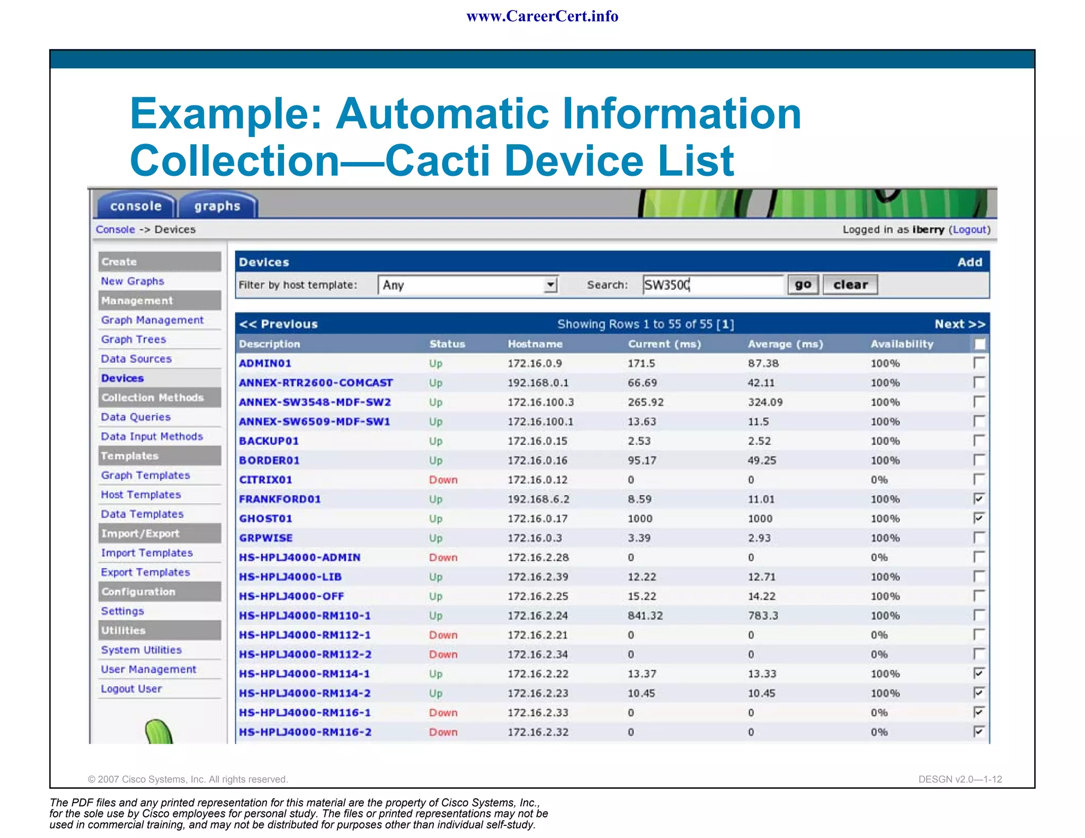Viewport: 1085px width, 838px height.
Task: Open Data Templates in the sidebar
Action: coord(142,514)
